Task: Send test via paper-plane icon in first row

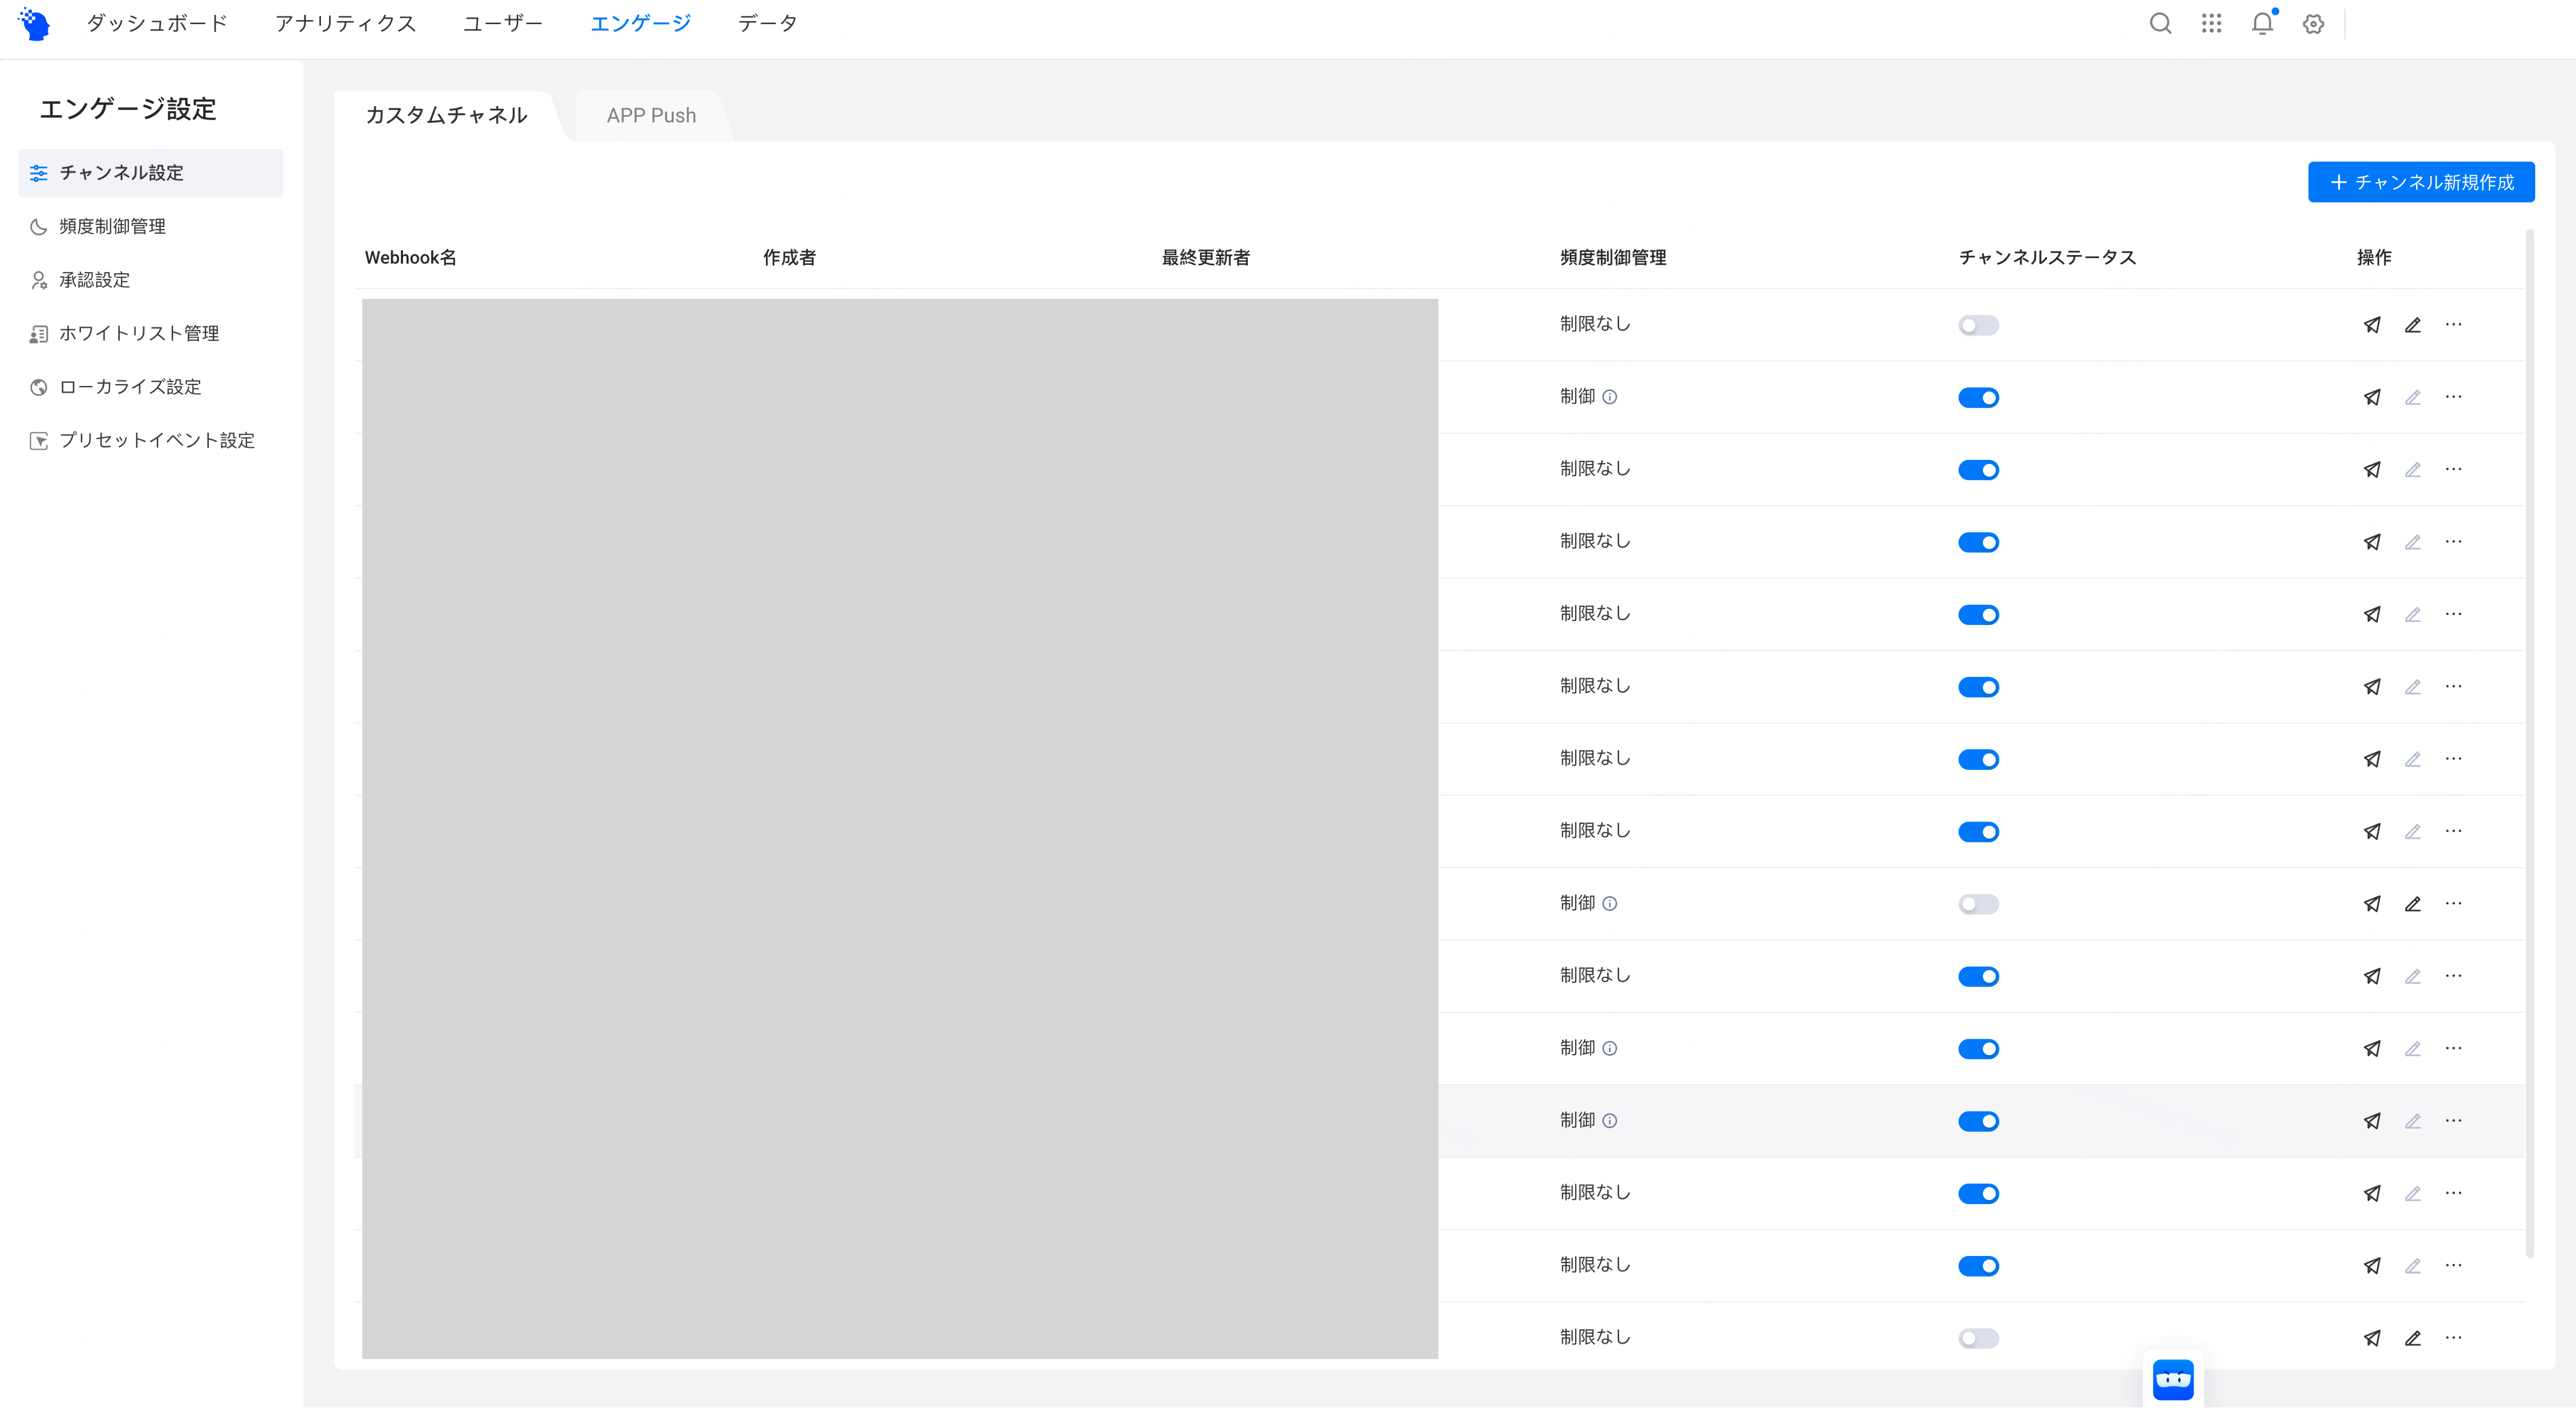Action: point(2372,325)
